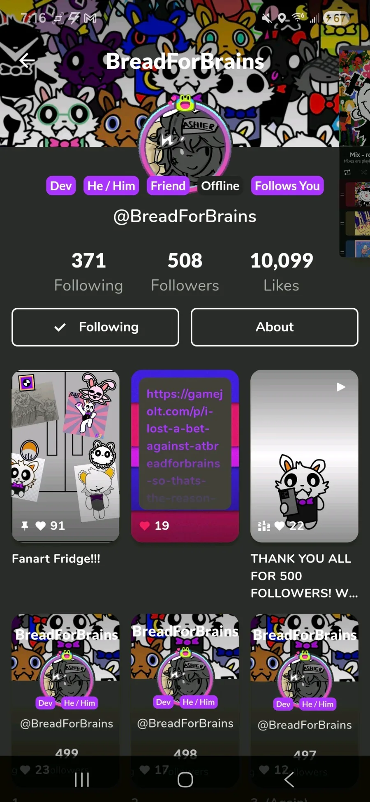Tap the Follows You tag
The width and height of the screenshot is (370, 802).
click(x=287, y=186)
